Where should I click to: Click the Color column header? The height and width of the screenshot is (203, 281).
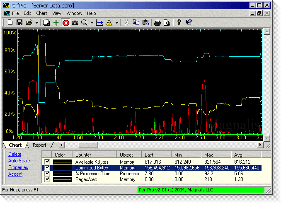tap(62, 155)
